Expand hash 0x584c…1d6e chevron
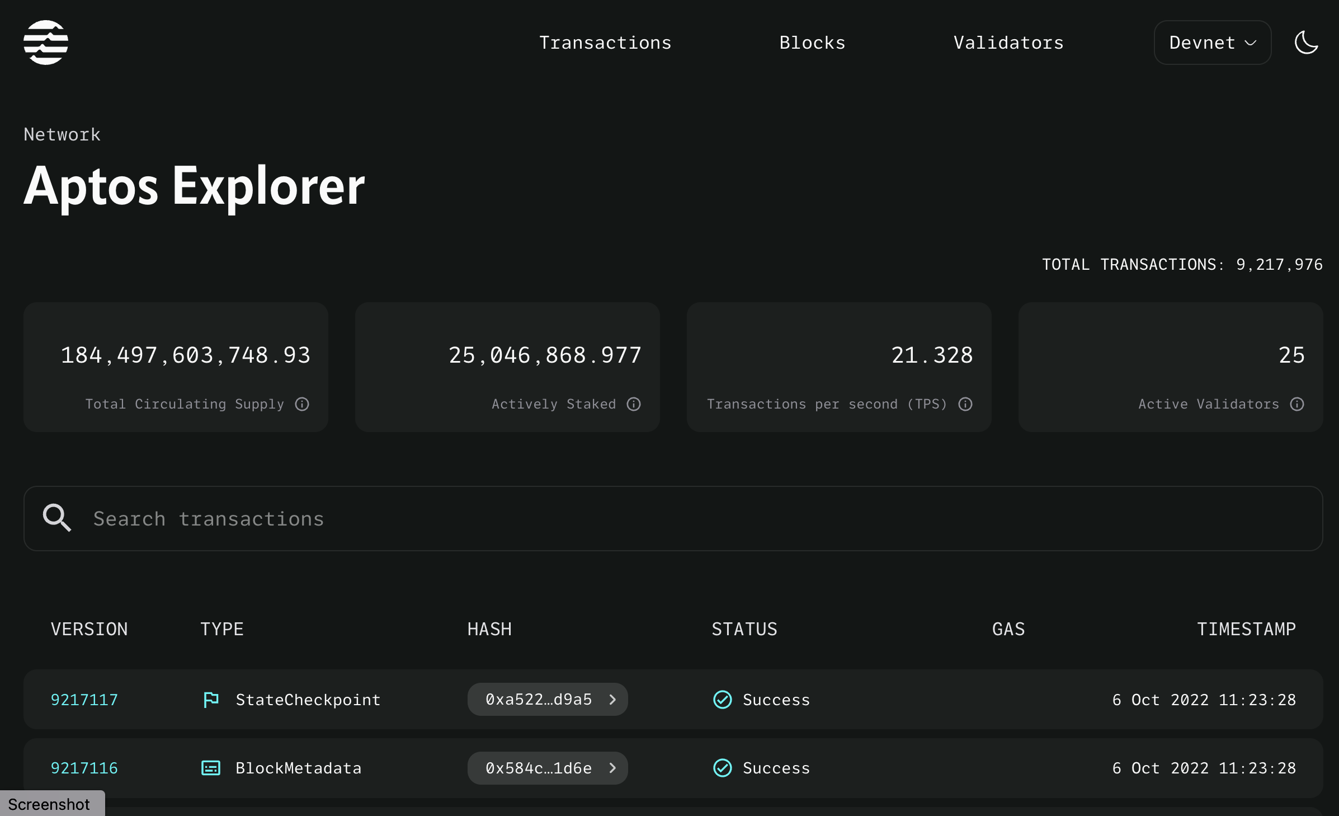 (614, 768)
